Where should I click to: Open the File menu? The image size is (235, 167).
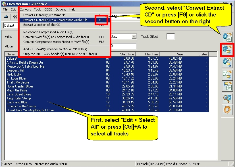pos(5,9)
